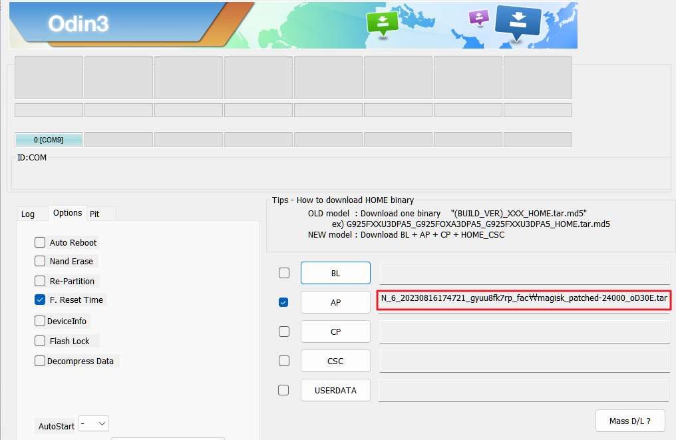Tick the checkbox beside the BL button
The width and height of the screenshot is (676, 440).
tap(284, 273)
